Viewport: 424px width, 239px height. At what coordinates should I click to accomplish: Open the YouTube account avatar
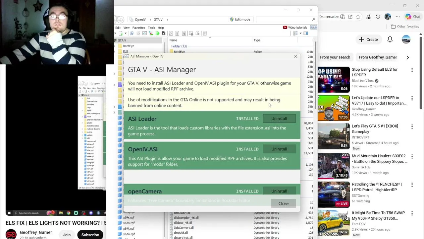(x=406, y=40)
